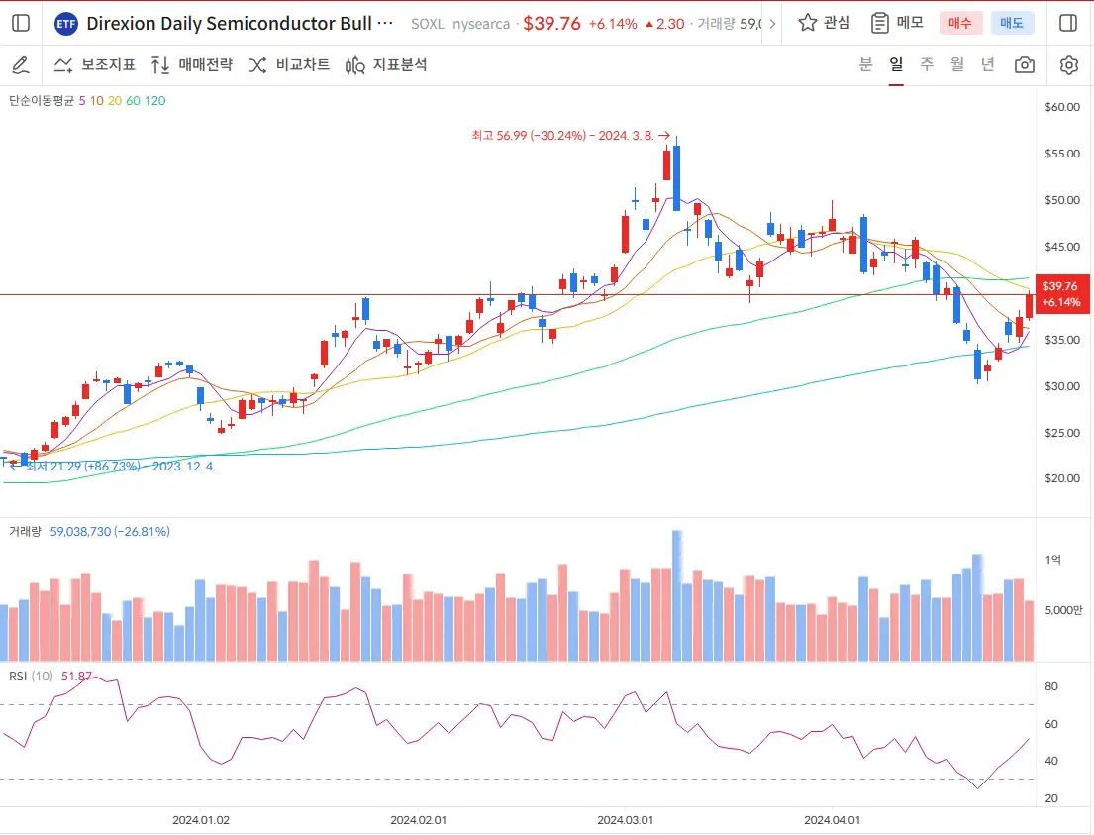This screenshot has height=835, width=1094.
Task: Click the red $39.76 current price tag
Action: 1061,294
